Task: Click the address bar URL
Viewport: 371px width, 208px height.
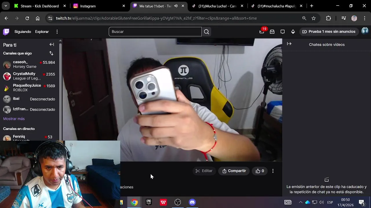Action: pyautogui.click(x=156, y=18)
